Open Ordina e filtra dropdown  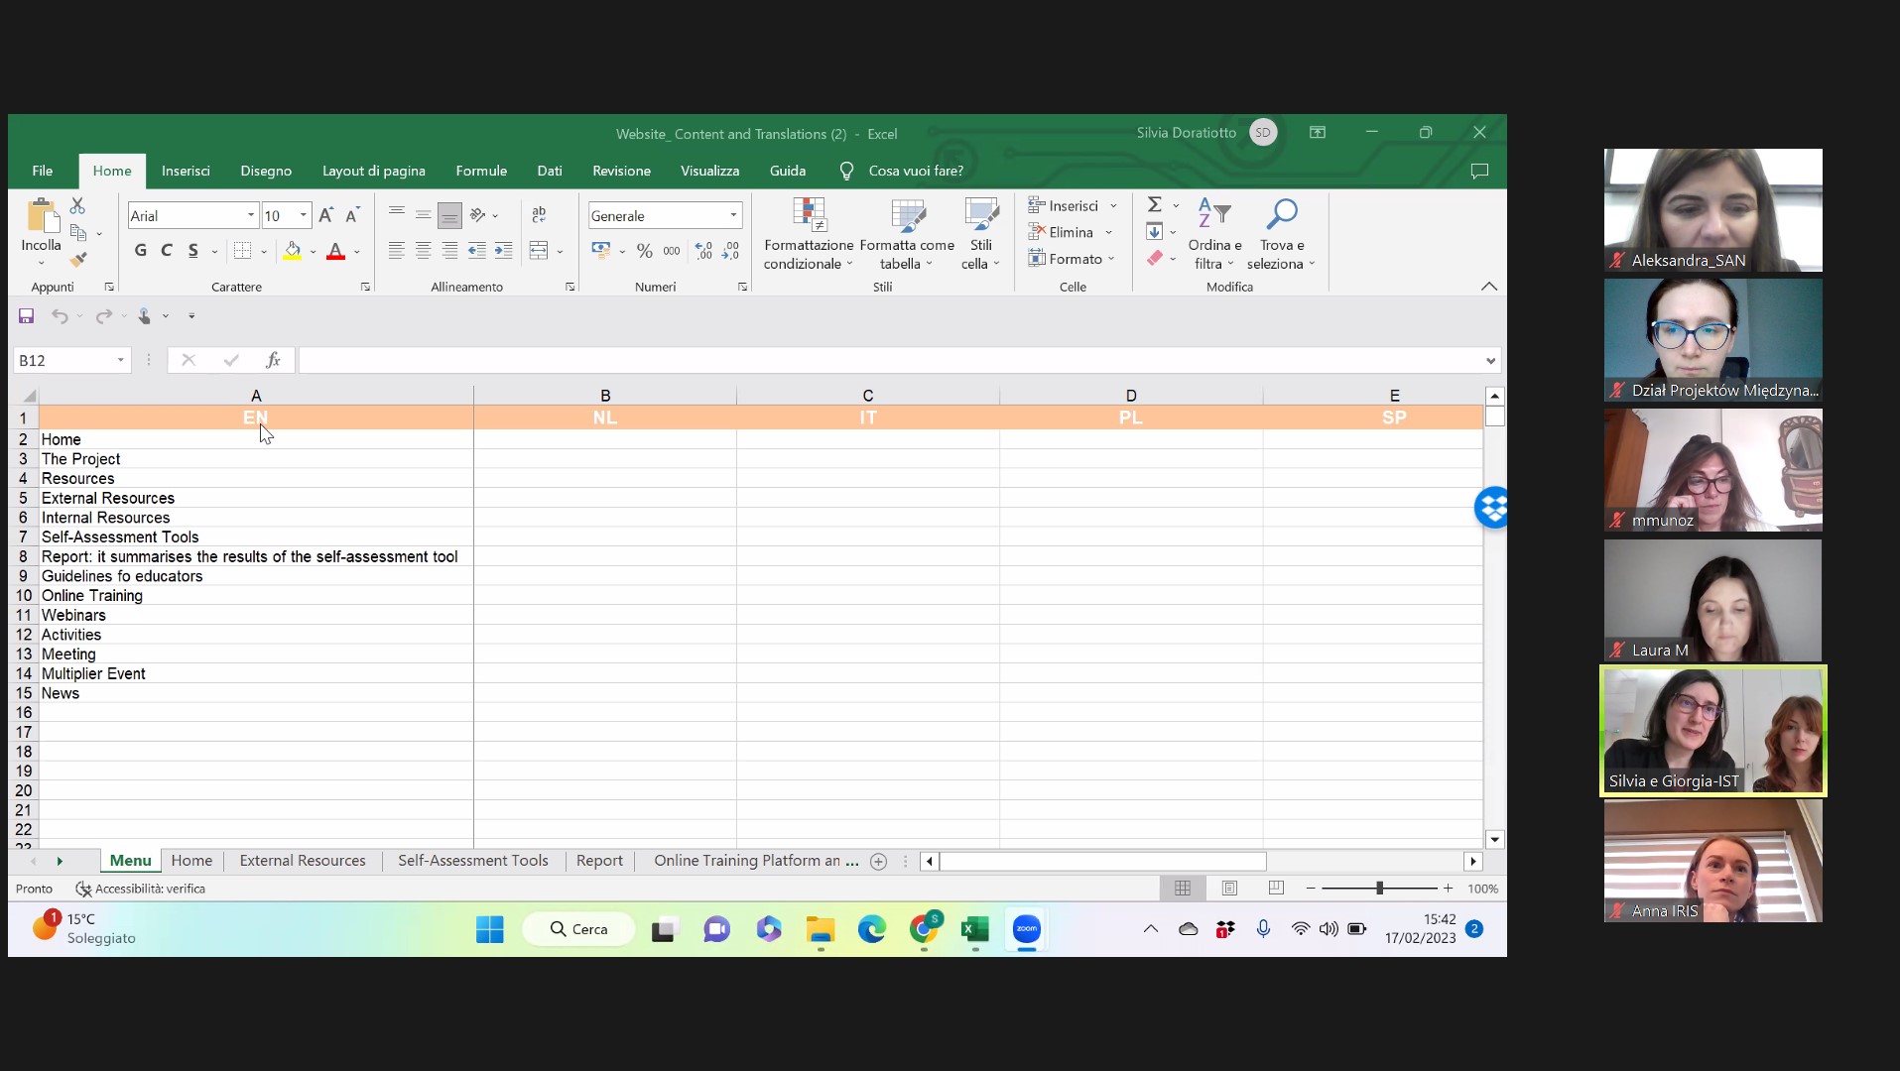pos(1214,234)
